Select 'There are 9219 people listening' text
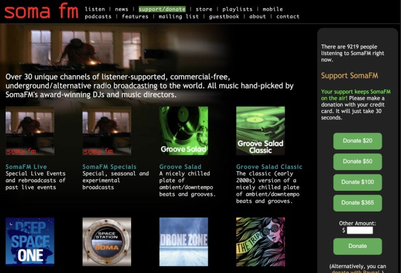Viewport: 401px width, 273px height. [353, 53]
